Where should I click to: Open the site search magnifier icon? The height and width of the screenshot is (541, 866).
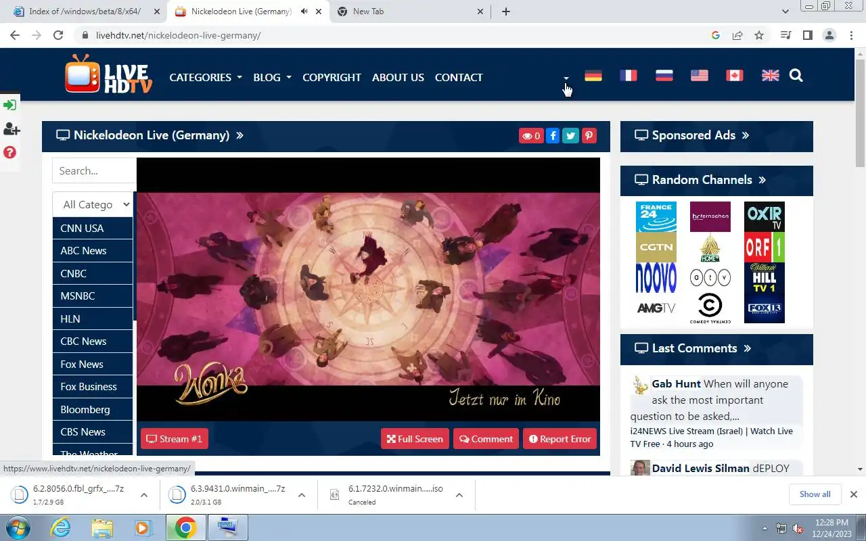(x=796, y=76)
